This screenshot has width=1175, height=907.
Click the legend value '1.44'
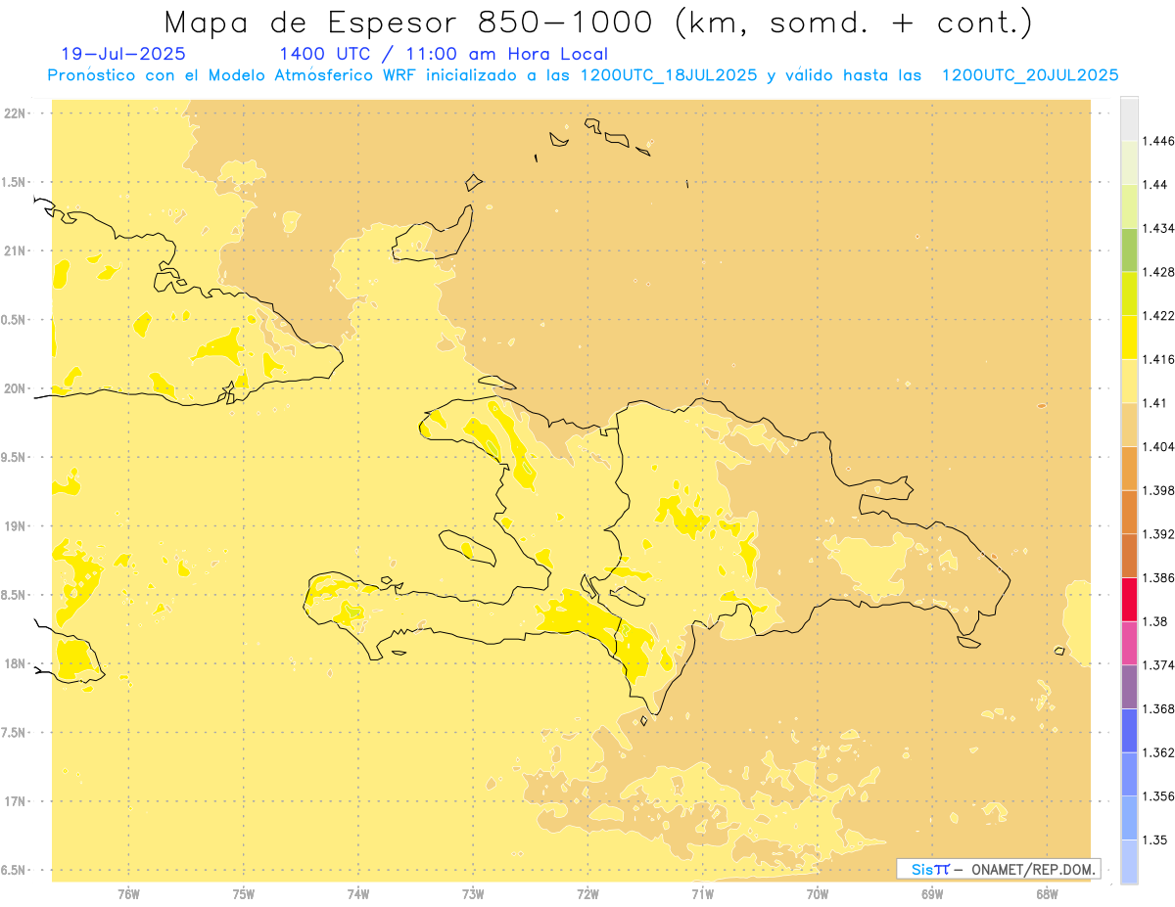[x=1155, y=185]
